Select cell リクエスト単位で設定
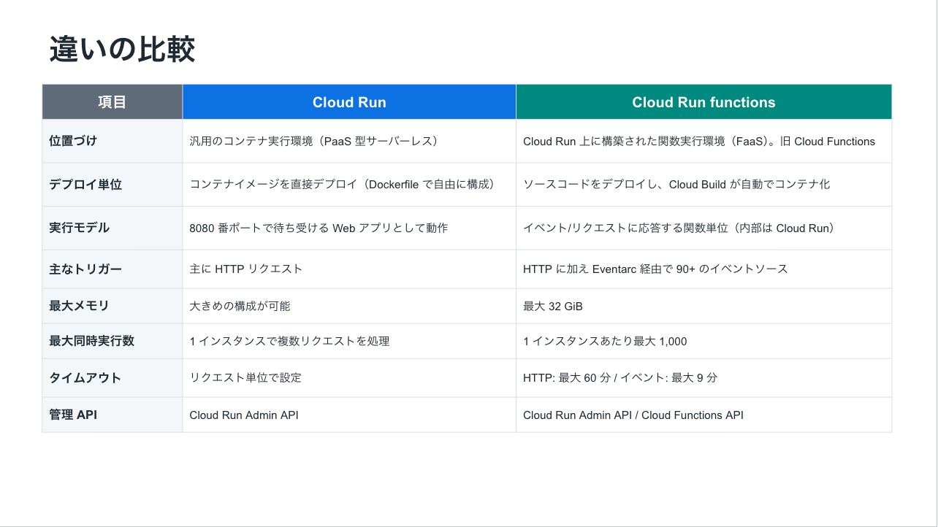Screen dimensions: 938x527 349,378
